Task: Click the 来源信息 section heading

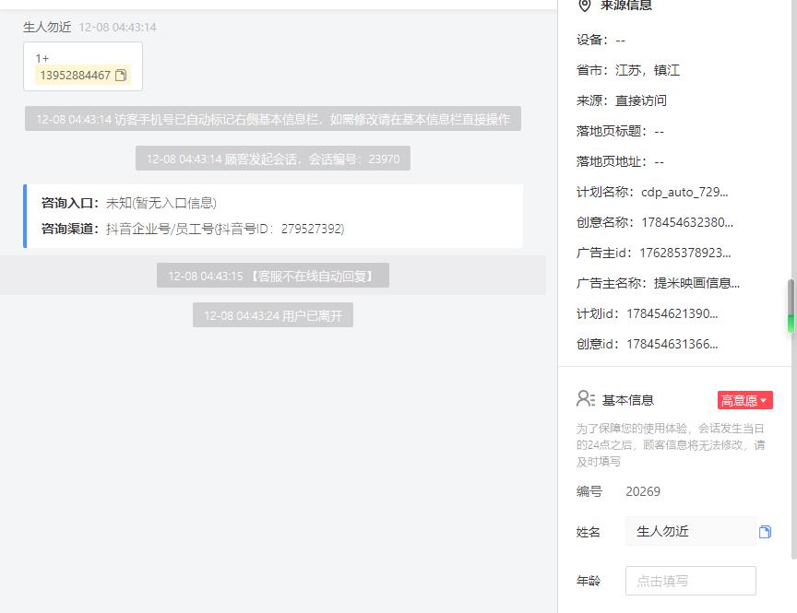Action: [625, 6]
